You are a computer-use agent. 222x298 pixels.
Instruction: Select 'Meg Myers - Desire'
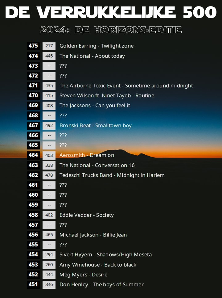(x=84, y=275)
